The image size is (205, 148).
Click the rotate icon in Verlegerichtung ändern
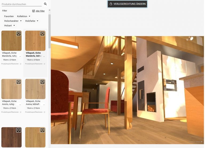111,4
